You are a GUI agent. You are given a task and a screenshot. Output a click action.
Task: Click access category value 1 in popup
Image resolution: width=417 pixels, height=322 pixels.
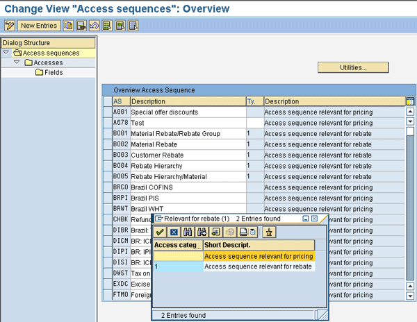178,266
